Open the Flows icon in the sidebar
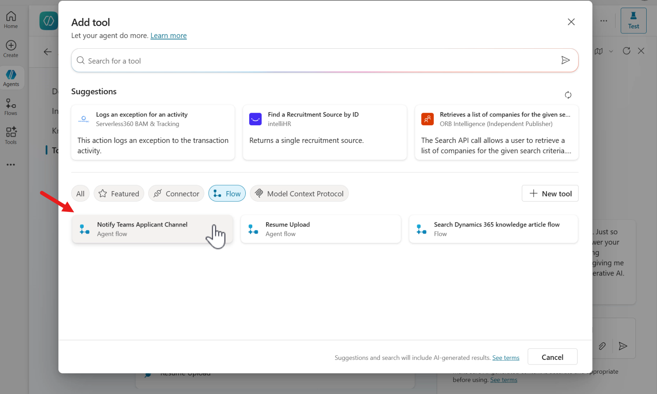Image resolution: width=657 pixels, height=394 pixels. [x=11, y=107]
